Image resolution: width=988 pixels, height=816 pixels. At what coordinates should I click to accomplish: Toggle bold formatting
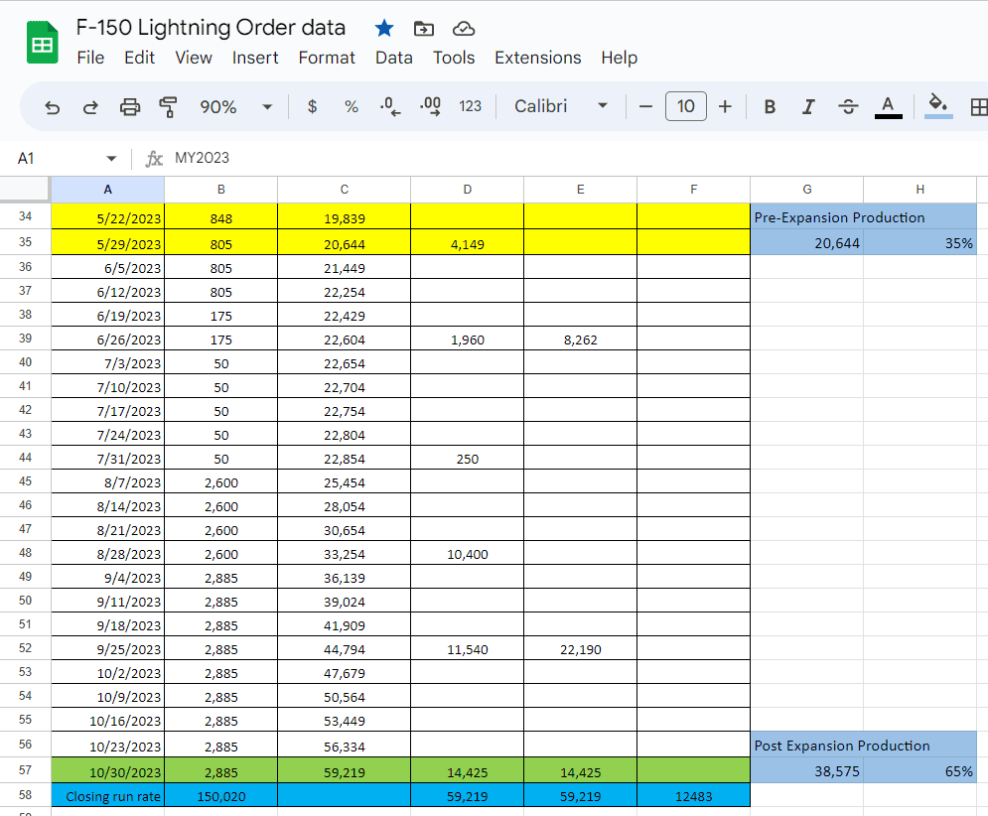click(770, 107)
